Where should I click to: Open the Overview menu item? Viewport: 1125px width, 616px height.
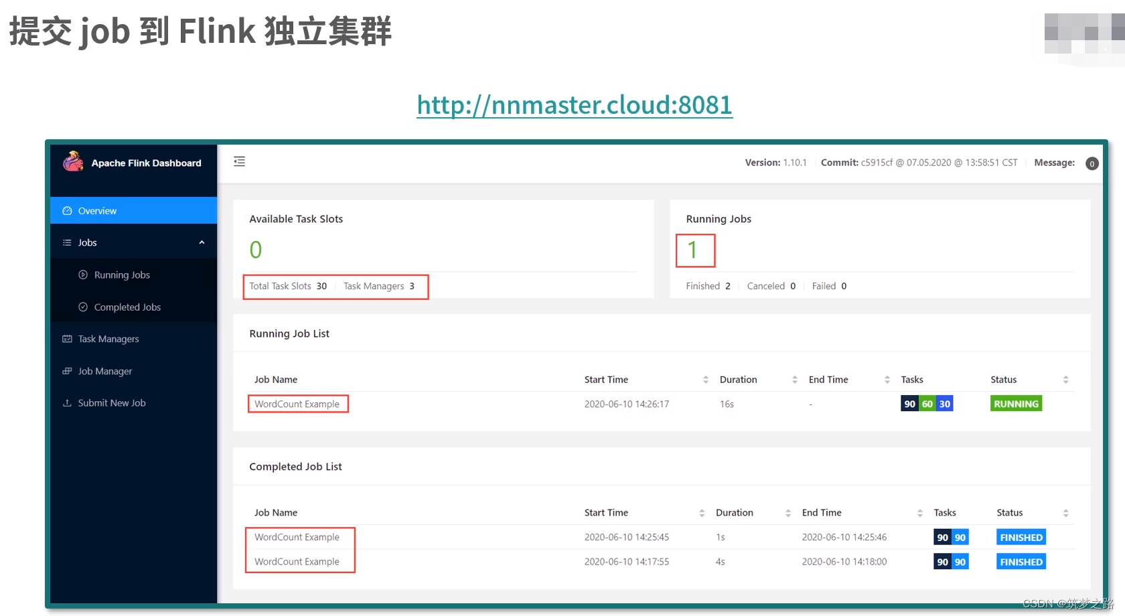[x=133, y=211]
